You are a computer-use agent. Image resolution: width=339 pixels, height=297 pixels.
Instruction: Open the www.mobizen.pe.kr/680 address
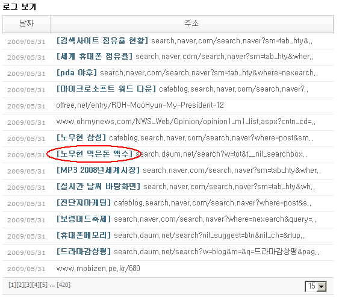98,269
